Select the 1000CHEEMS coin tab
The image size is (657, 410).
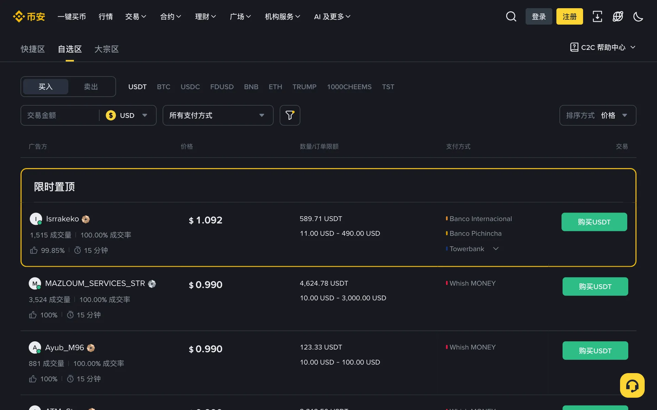[x=349, y=87]
